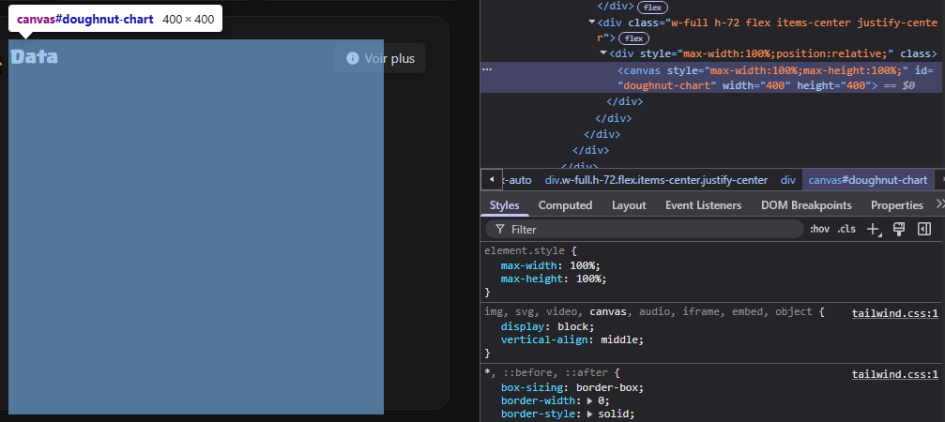Click the canvas#doughnut-chart tooltip label

(x=85, y=20)
